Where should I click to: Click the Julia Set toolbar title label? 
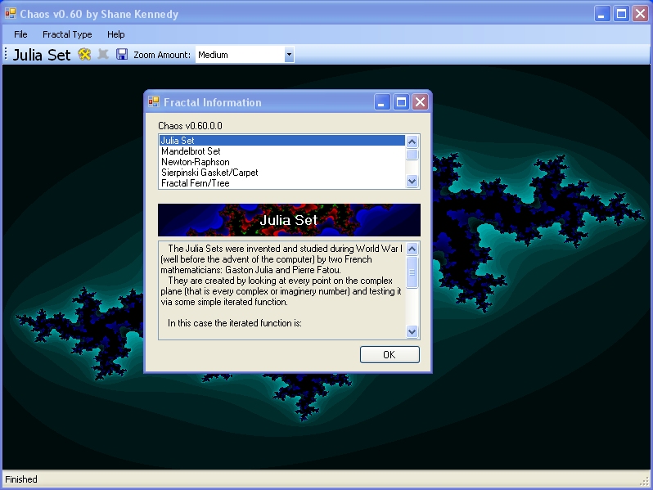click(x=42, y=55)
